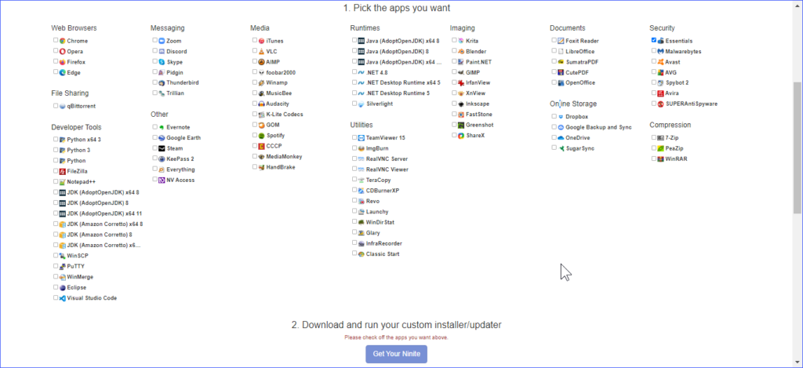Check the Paint.NET checkbox
Viewport: 803px width, 368px height.
click(x=454, y=61)
